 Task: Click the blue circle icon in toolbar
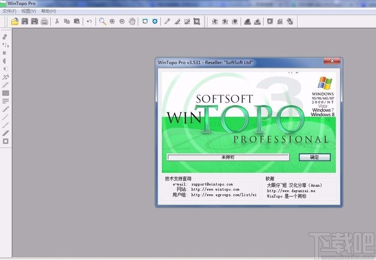point(155,21)
